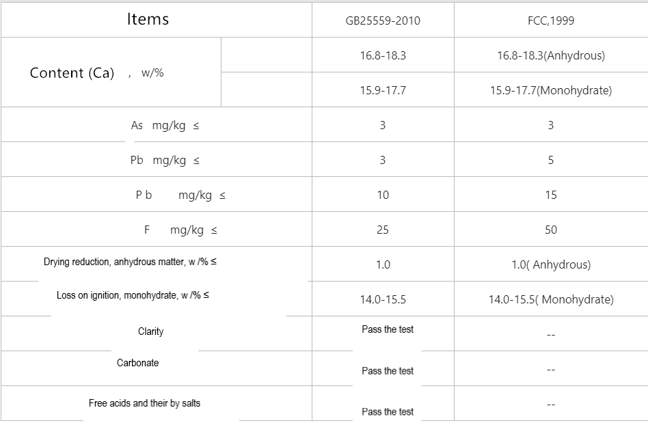Select the FCC,1999 column header
Viewport: 648px width, 423px height.
click(551, 21)
